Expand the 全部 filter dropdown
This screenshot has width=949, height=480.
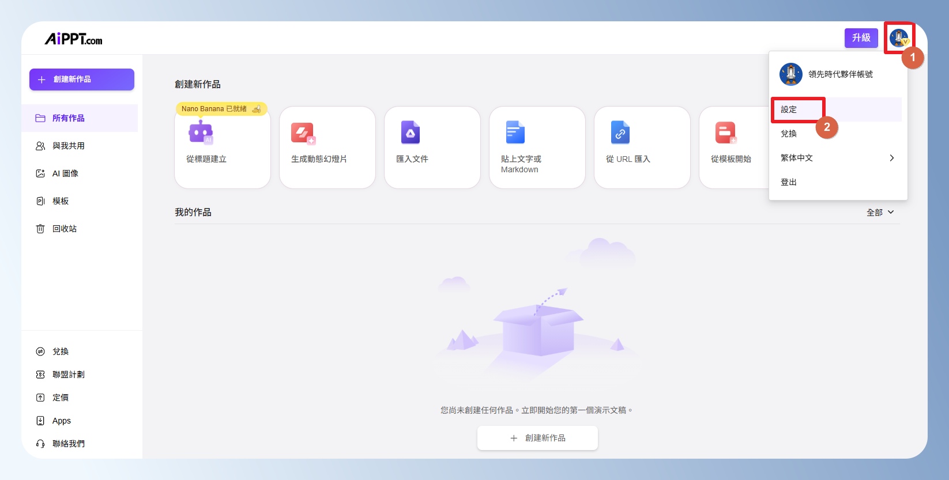pos(880,213)
